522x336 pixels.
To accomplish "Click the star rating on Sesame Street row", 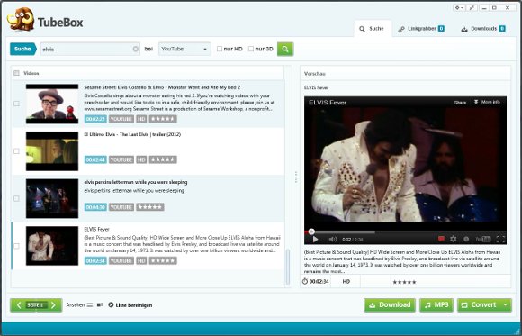I will point(163,119).
